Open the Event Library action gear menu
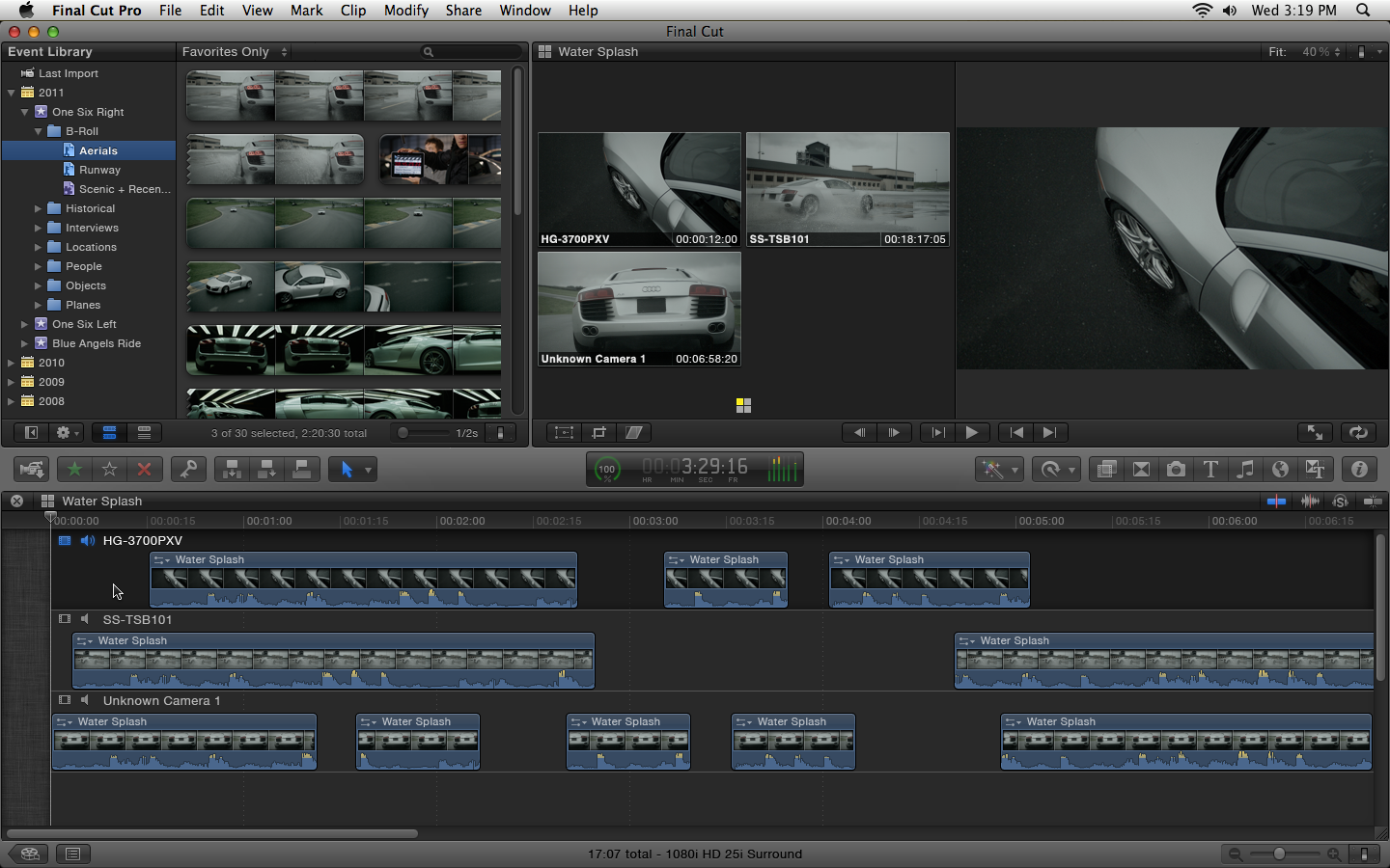 (x=67, y=433)
